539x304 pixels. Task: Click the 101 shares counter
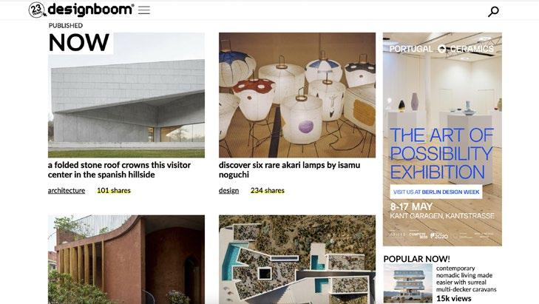click(x=114, y=191)
